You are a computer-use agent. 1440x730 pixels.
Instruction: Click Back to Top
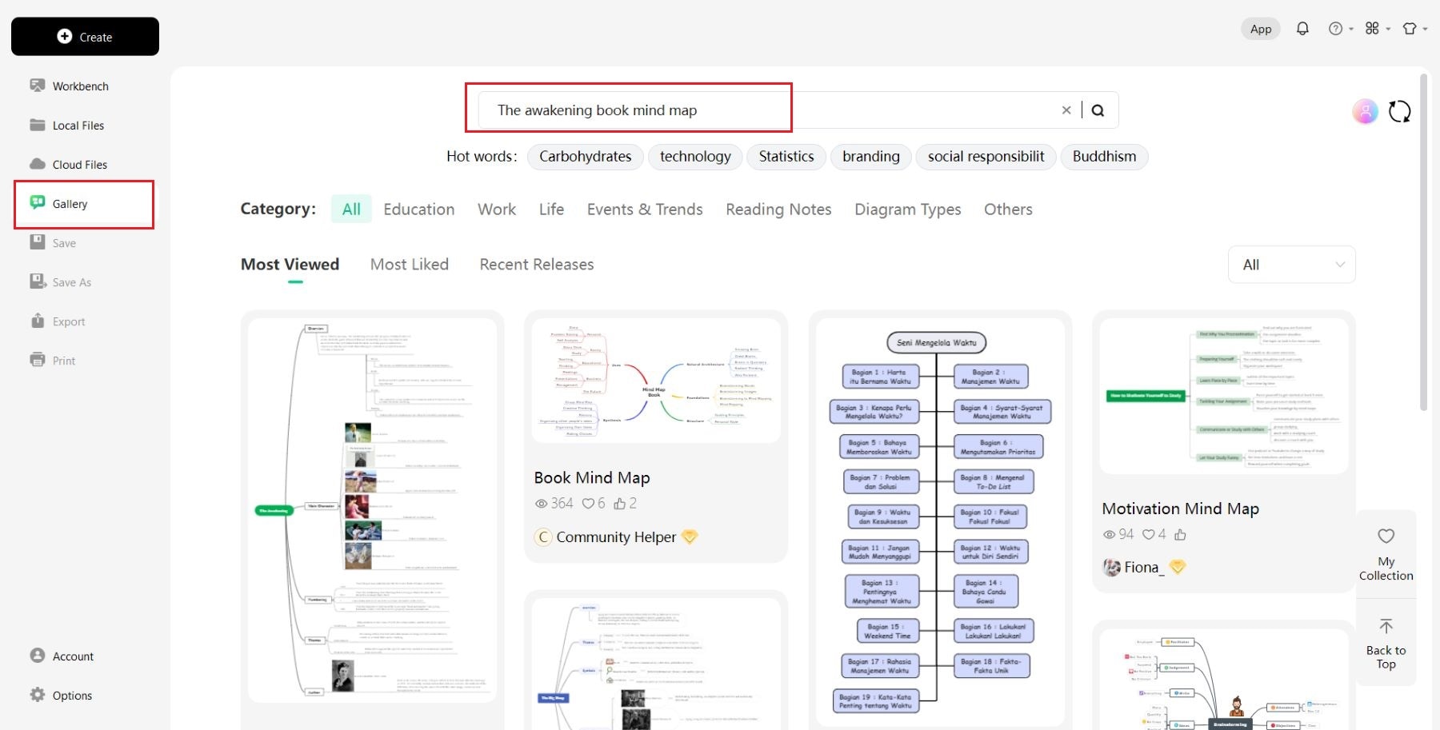tap(1386, 644)
